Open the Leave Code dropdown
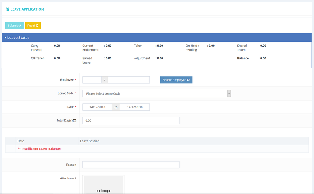 (x=156, y=93)
